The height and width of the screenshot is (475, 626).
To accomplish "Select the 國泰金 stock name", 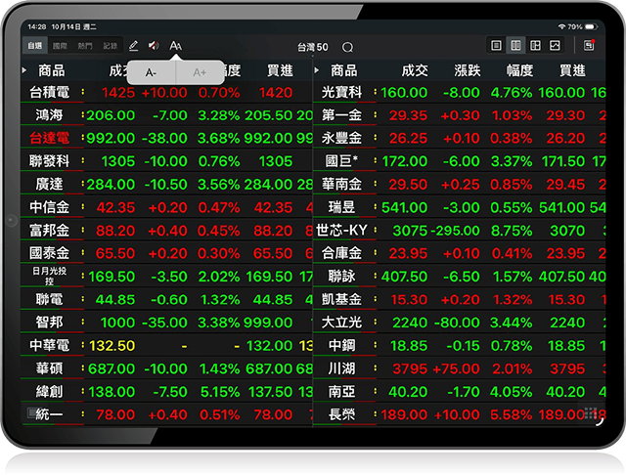I will point(50,253).
